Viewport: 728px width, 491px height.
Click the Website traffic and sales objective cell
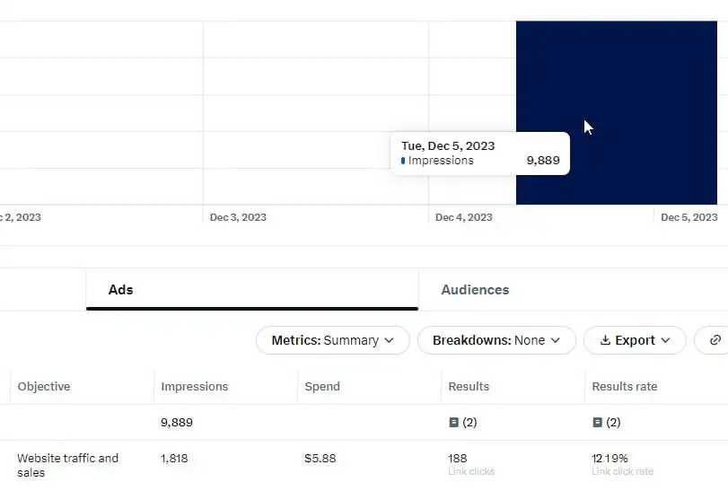[x=68, y=465]
